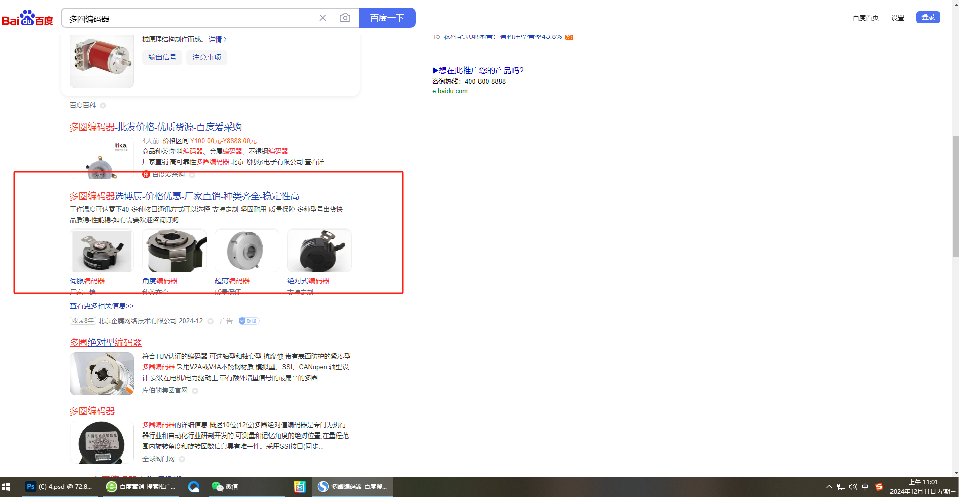Image resolution: width=959 pixels, height=497 pixels.
Task: Open the Windows Start menu
Action: (x=7, y=487)
